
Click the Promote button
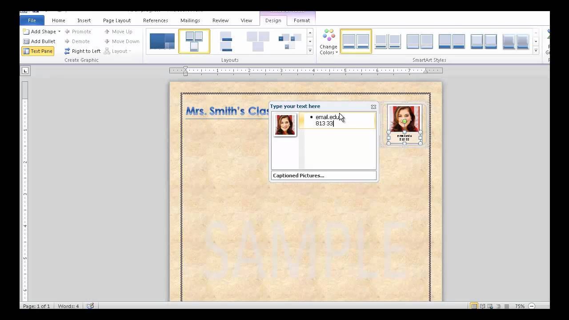coord(77,32)
